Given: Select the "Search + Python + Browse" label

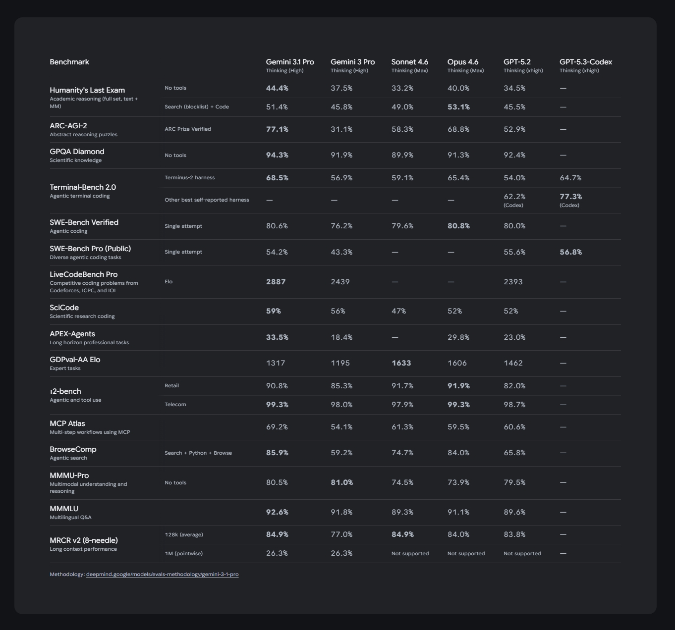Looking at the screenshot, I should 198,453.
